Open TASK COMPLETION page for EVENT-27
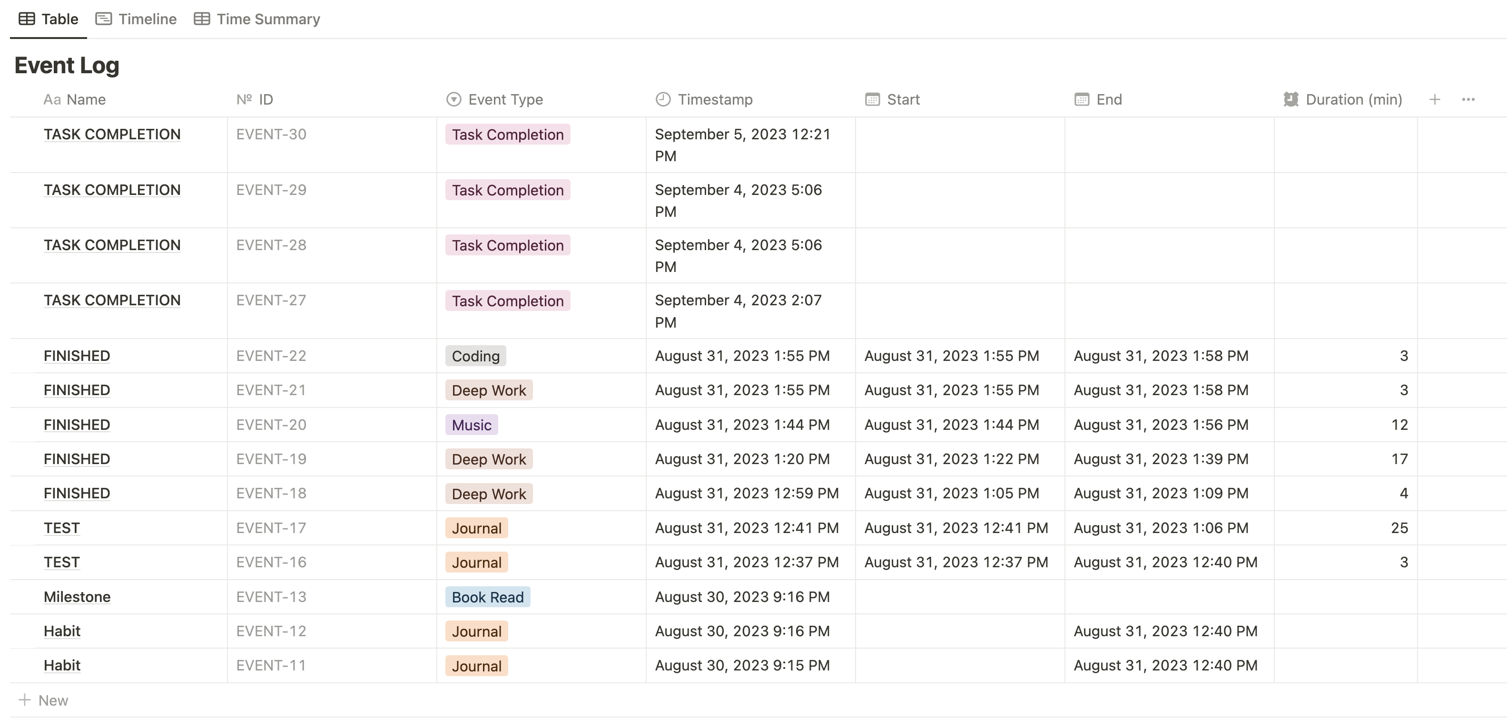This screenshot has width=1507, height=728. pos(112,300)
